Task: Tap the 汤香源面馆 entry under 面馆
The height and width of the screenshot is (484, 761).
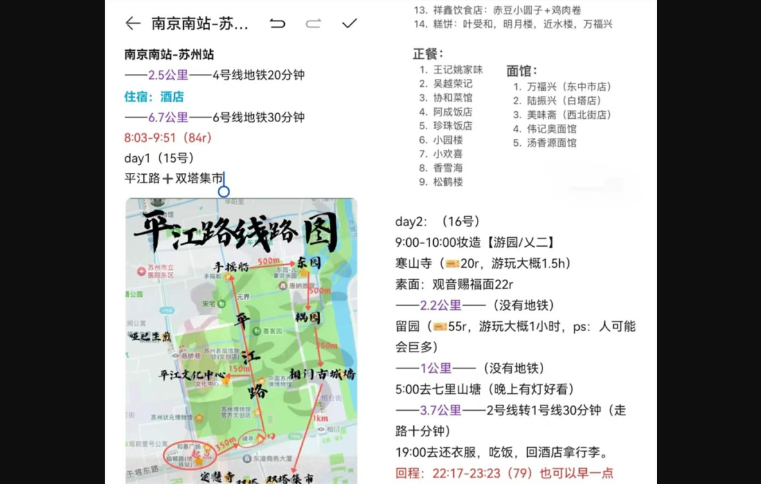Action: 546,143
